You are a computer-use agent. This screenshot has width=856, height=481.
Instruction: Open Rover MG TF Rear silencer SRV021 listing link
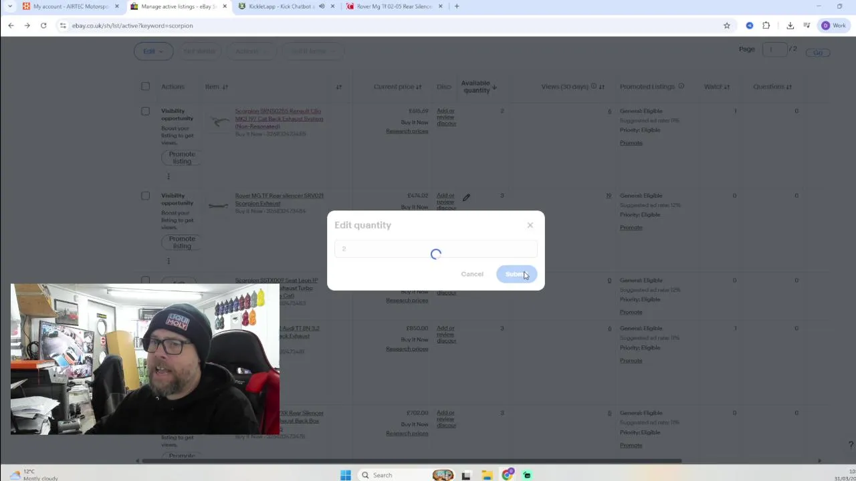pyautogui.click(x=279, y=200)
